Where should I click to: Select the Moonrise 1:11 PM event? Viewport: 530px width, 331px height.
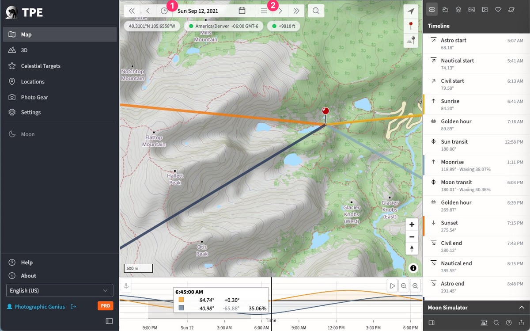pyautogui.click(x=477, y=165)
